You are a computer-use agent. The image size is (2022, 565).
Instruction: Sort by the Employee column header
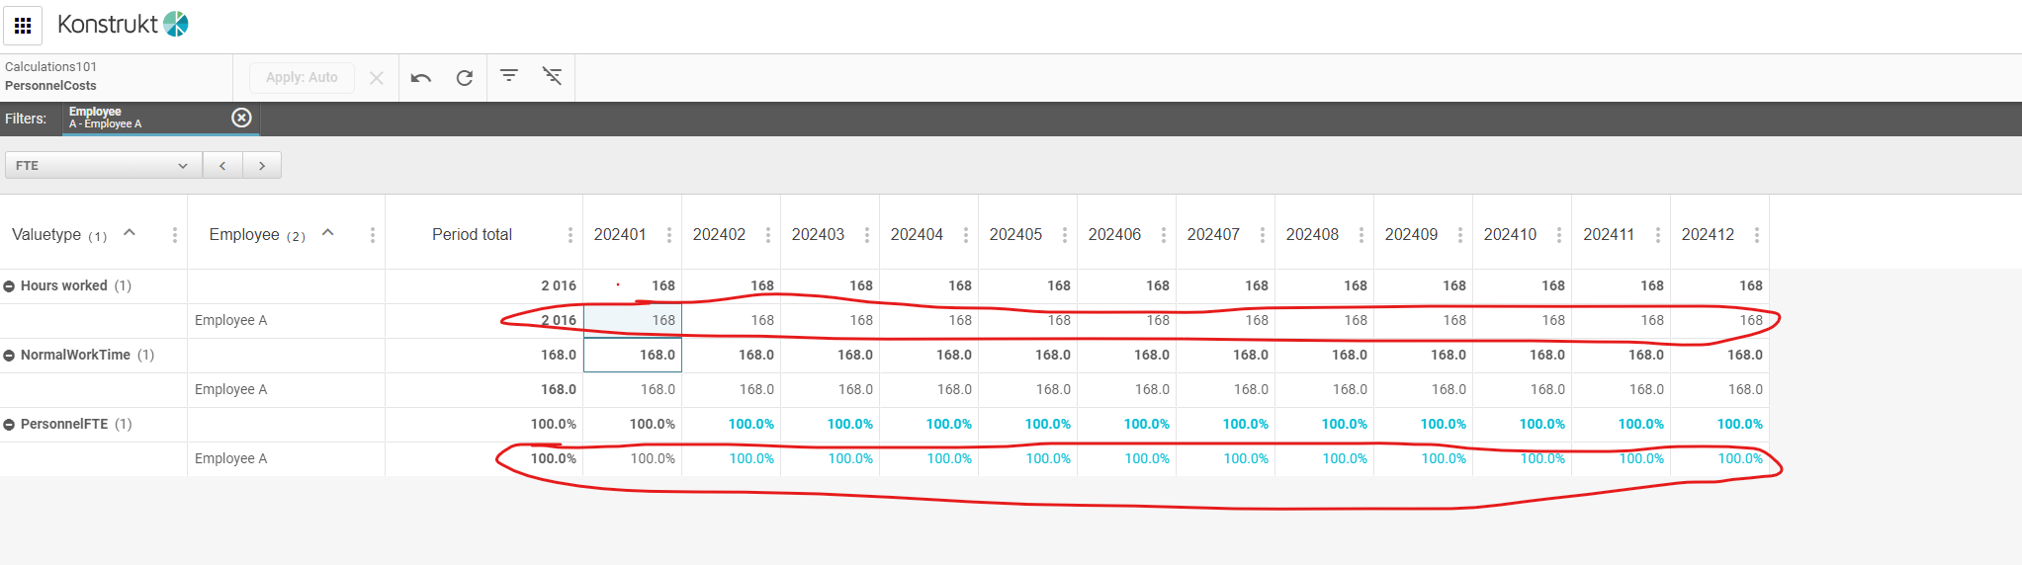[244, 235]
